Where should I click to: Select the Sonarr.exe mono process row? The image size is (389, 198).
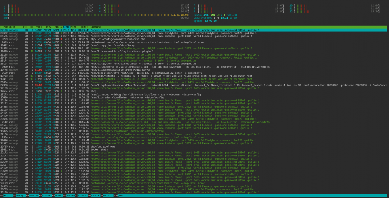[x=194, y=94]
